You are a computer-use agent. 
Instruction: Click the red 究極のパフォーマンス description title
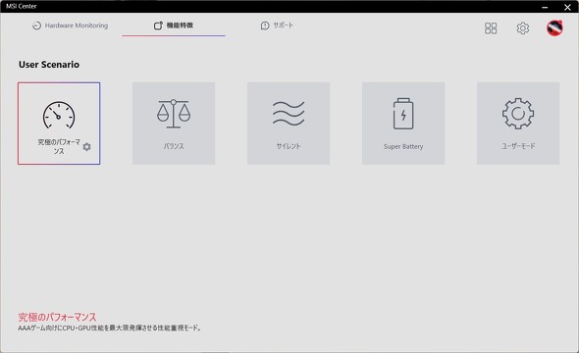[x=57, y=317]
